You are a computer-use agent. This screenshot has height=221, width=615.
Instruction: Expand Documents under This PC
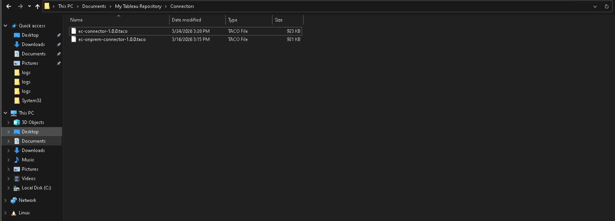[9, 141]
